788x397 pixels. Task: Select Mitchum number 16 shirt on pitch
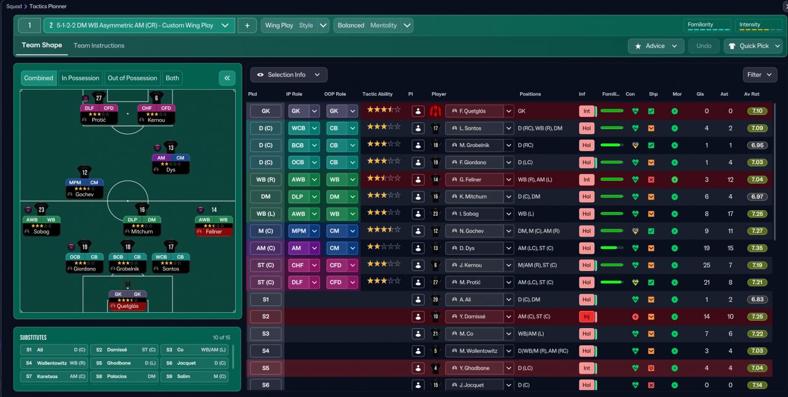(142, 210)
